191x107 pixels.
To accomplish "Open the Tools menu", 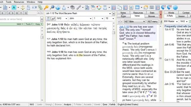I will pos(9,2).
